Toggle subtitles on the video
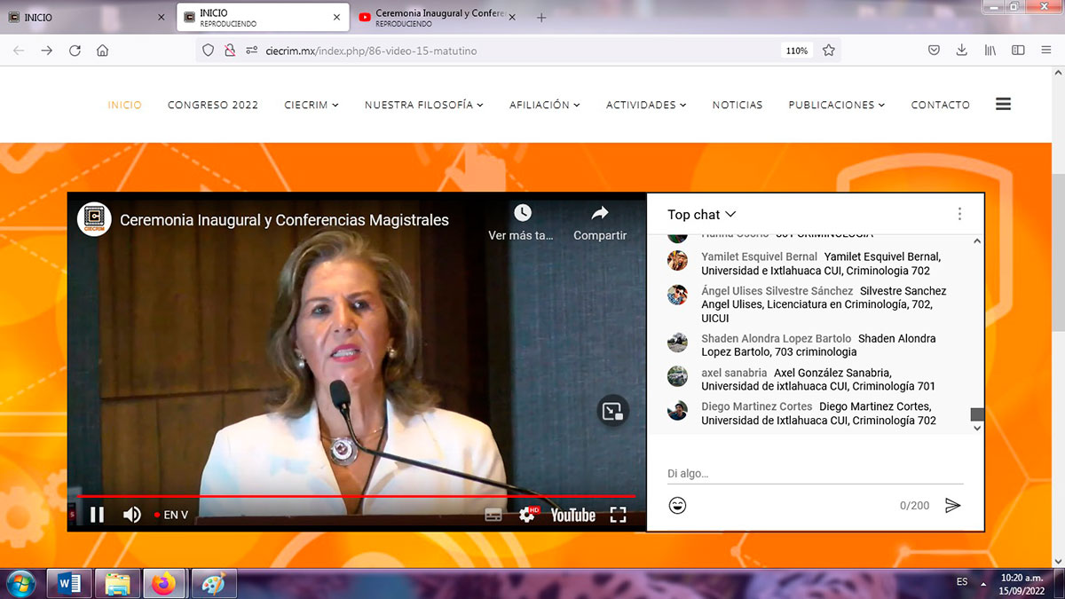This screenshot has height=599, width=1065. click(493, 515)
